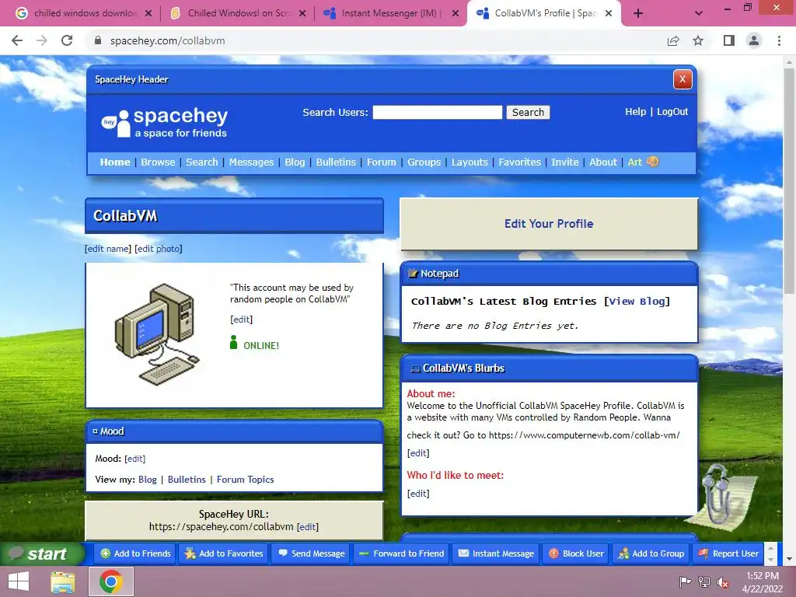Click the View Blog link in Notepad
796x597 pixels.
pyautogui.click(x=637, y=301)
